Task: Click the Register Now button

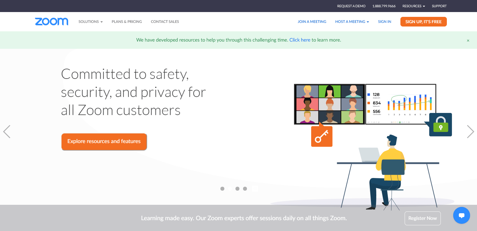Action: point(422,218)
